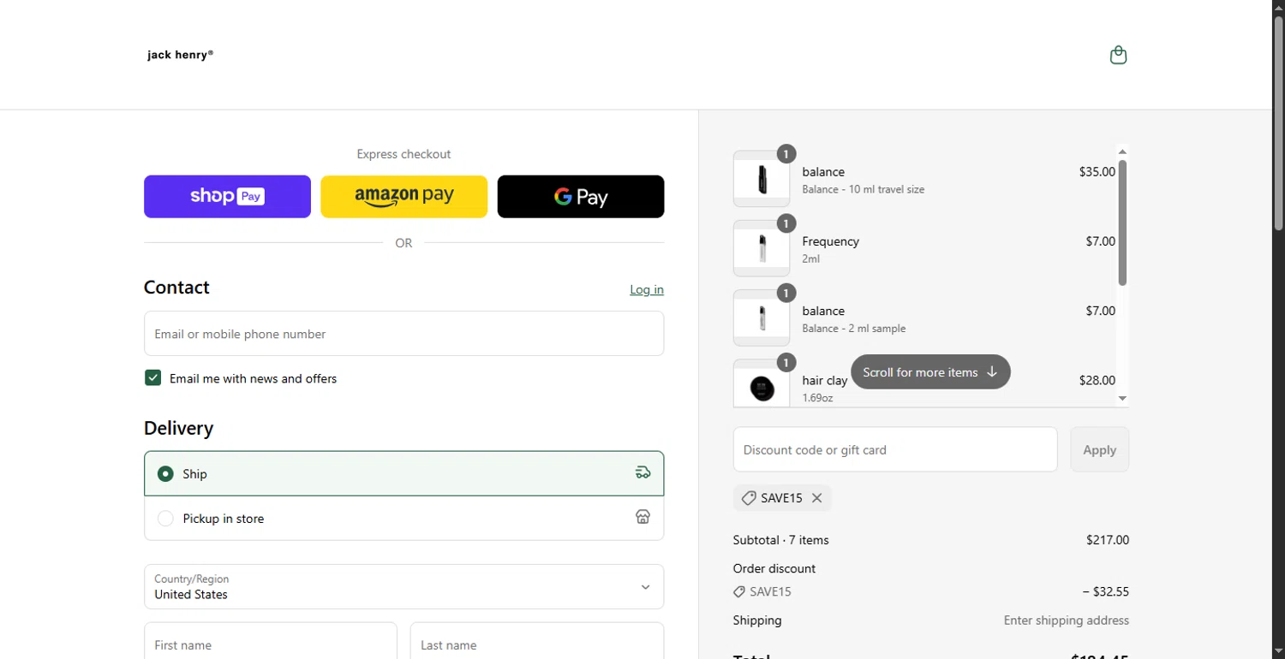Click the store pickup icon

(642, 517)
